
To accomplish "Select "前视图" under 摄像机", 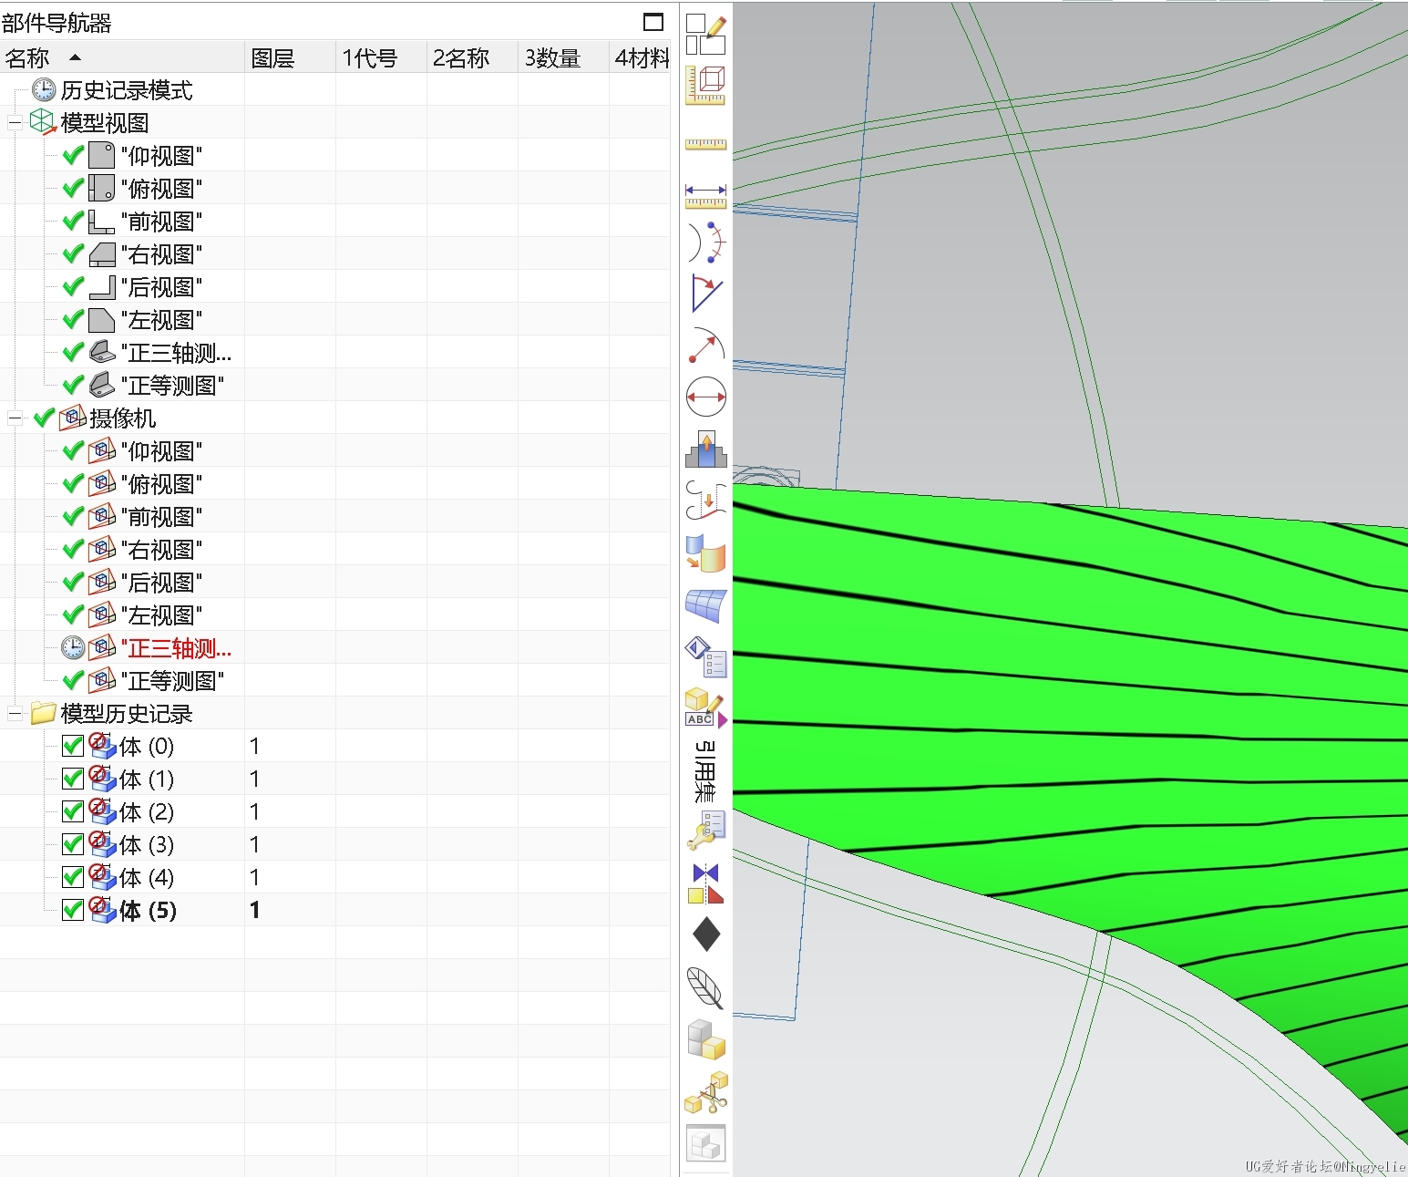I will point(161,517).
